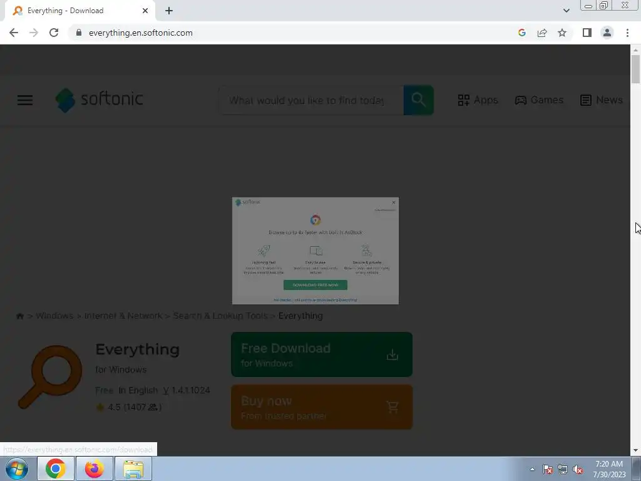Click the version 1.4.1.1024 text
641x481 pixels.
(187, 390)
